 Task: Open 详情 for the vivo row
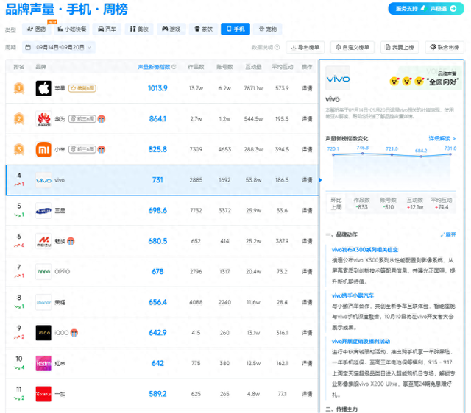point(307,180)
